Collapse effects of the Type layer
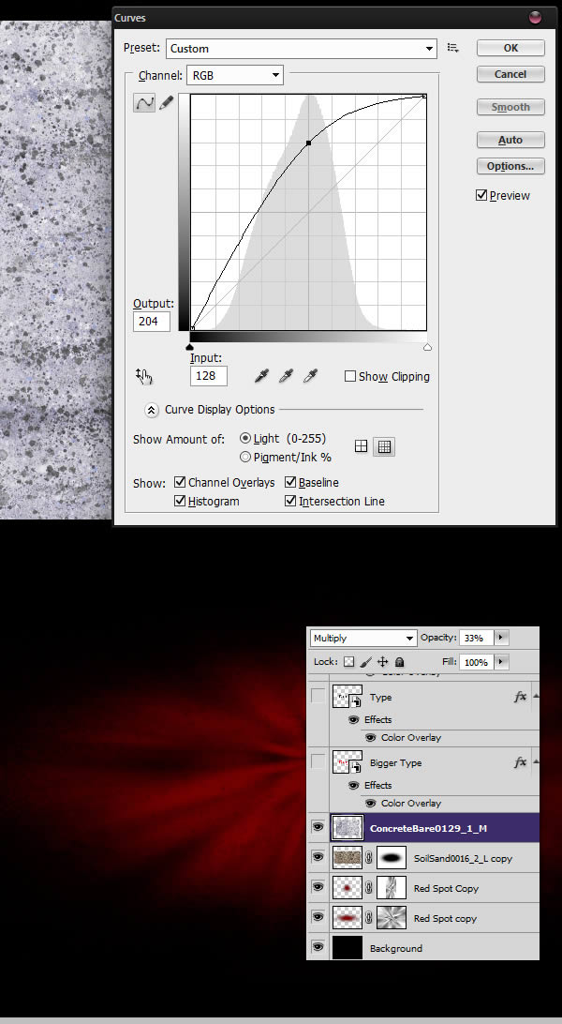 click(x=536, y=697)
